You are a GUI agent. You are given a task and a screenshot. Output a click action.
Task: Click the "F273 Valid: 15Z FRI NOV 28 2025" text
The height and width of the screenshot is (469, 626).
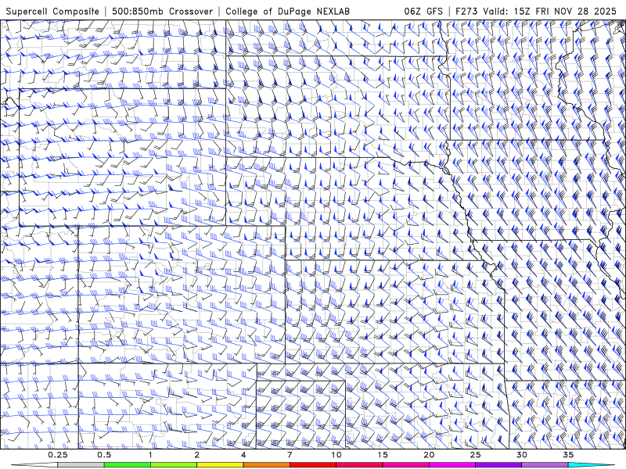coord(536,11)
